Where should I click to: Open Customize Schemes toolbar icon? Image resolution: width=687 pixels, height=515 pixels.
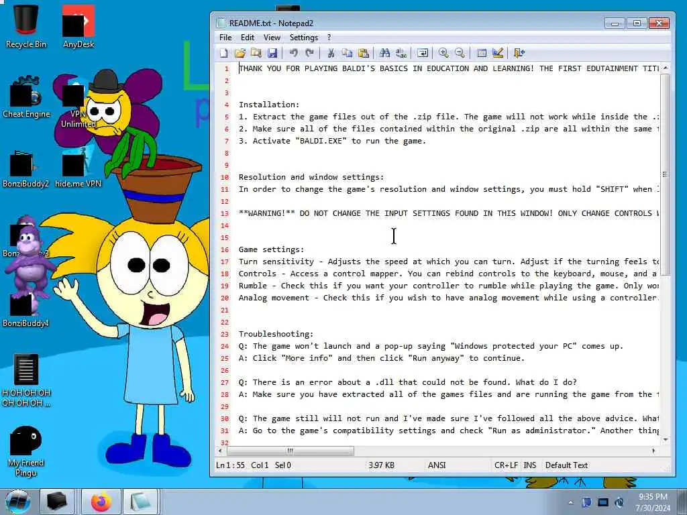coord(498,53)
